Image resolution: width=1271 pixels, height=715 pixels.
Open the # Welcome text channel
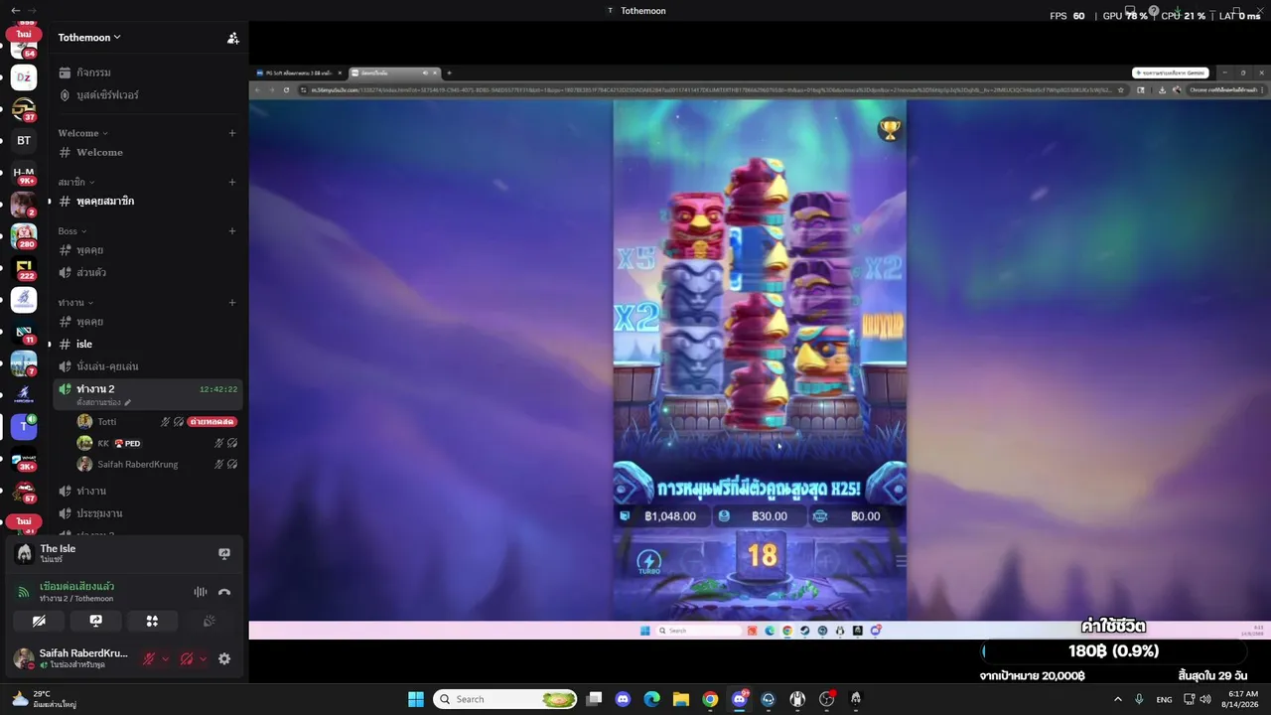click(x=99, y=152)
